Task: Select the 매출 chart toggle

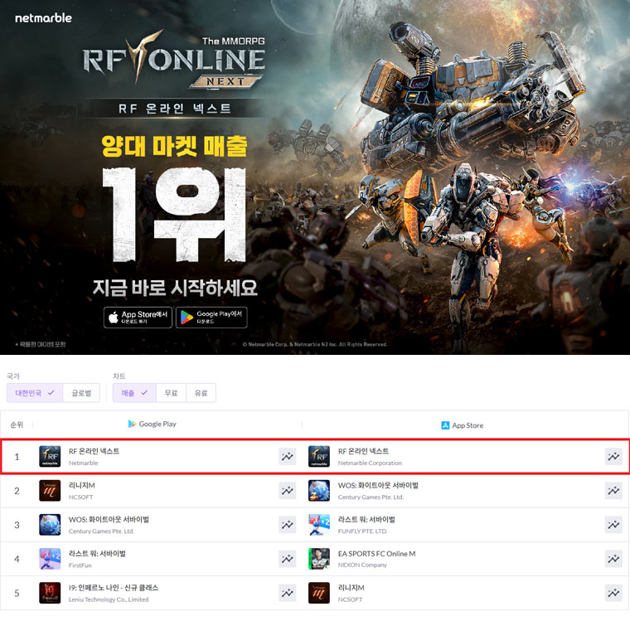Action: [134, 393]
